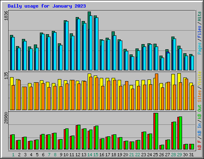The image size is (204, 159).
Task: Select day label 16 on the x-axis
Action: click(x=102, y=155)
